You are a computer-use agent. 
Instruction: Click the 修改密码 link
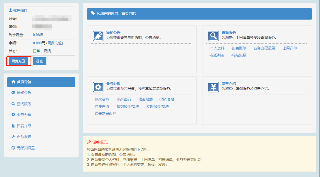point(123,99)
